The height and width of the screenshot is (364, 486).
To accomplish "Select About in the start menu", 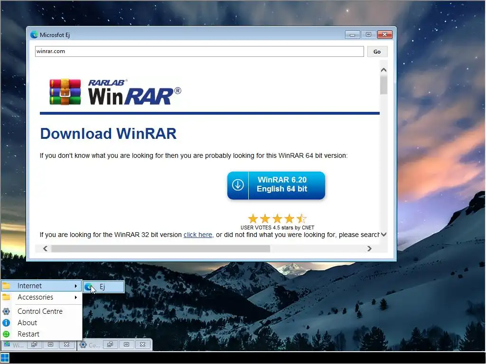I will click(x=42, y=322).
